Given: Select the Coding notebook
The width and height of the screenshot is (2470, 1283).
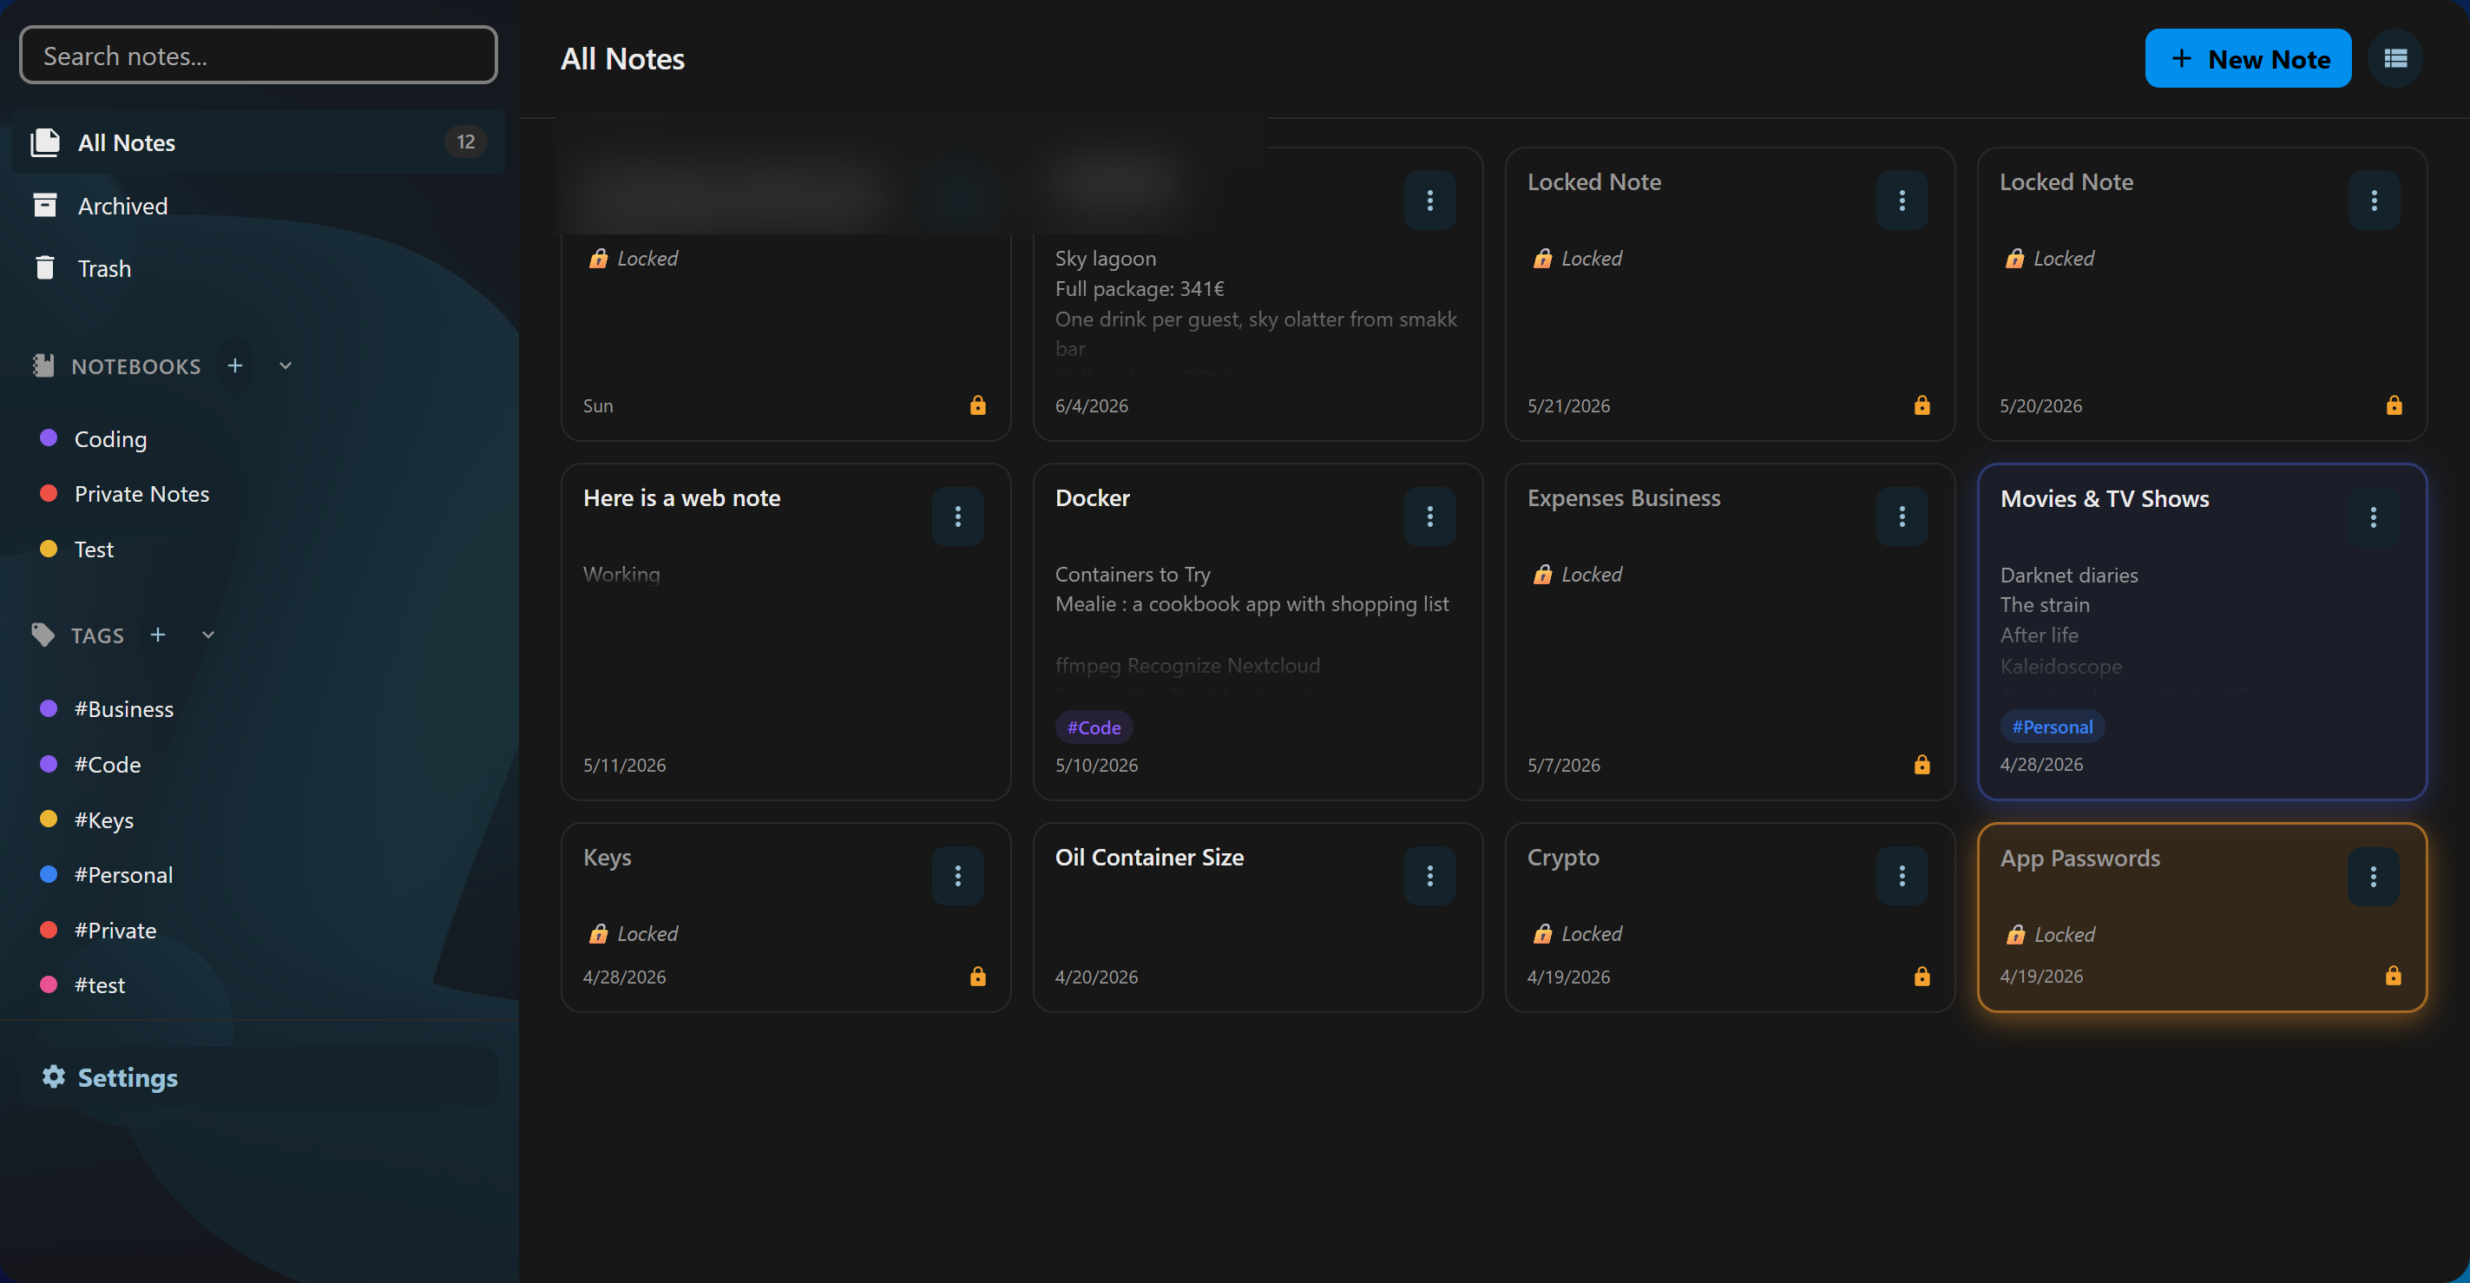Looking at the screenshot, I should (x=110, y=438).
